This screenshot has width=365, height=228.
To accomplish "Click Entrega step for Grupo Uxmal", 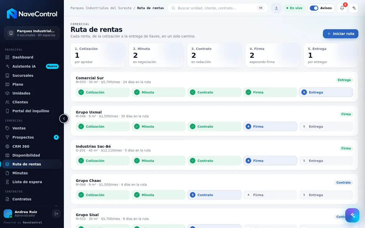I will (326, 126).
